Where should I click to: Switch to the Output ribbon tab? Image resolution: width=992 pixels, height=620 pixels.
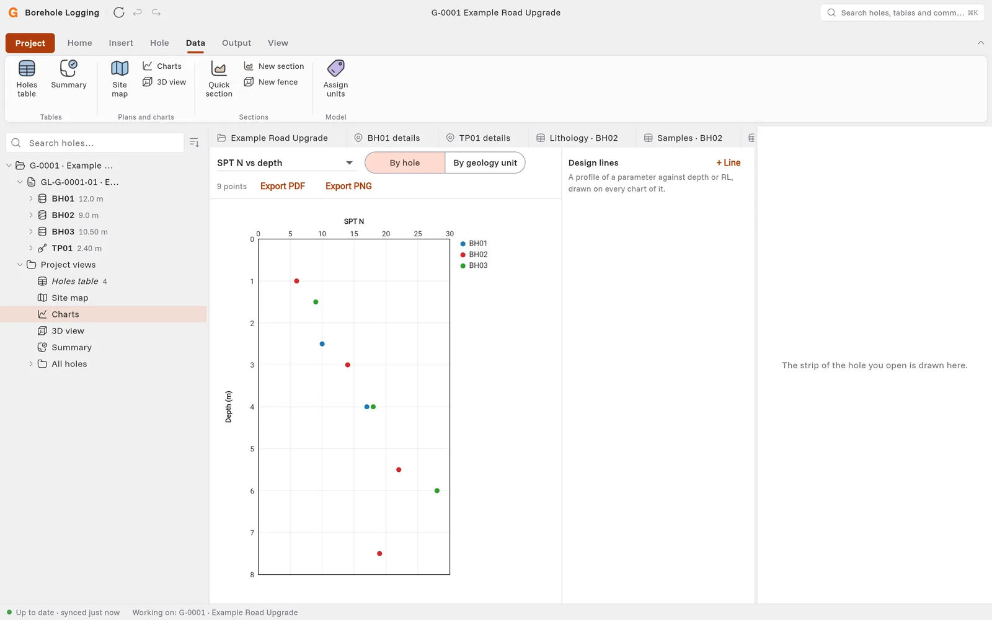pyautogui.click(x=237, y=43)
